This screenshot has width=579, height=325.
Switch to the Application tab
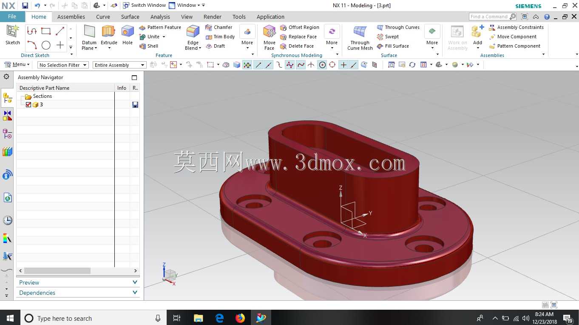tap(270, 17)
